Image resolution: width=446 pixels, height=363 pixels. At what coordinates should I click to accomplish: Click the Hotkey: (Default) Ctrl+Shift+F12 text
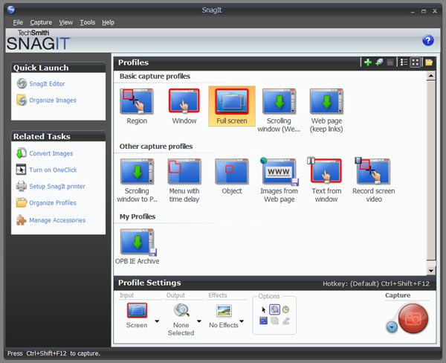coord(375,283)
